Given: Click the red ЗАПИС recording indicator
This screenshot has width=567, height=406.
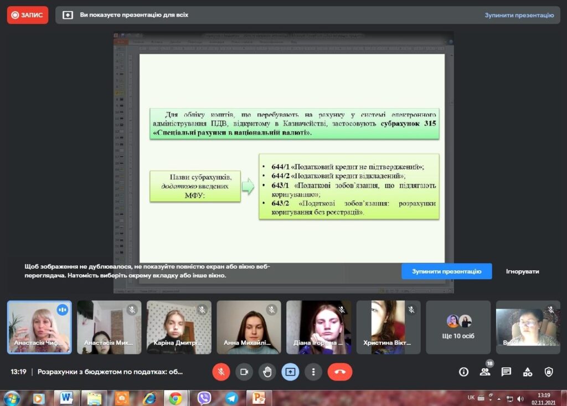Looking at the screenshot, I should point(28,15).
